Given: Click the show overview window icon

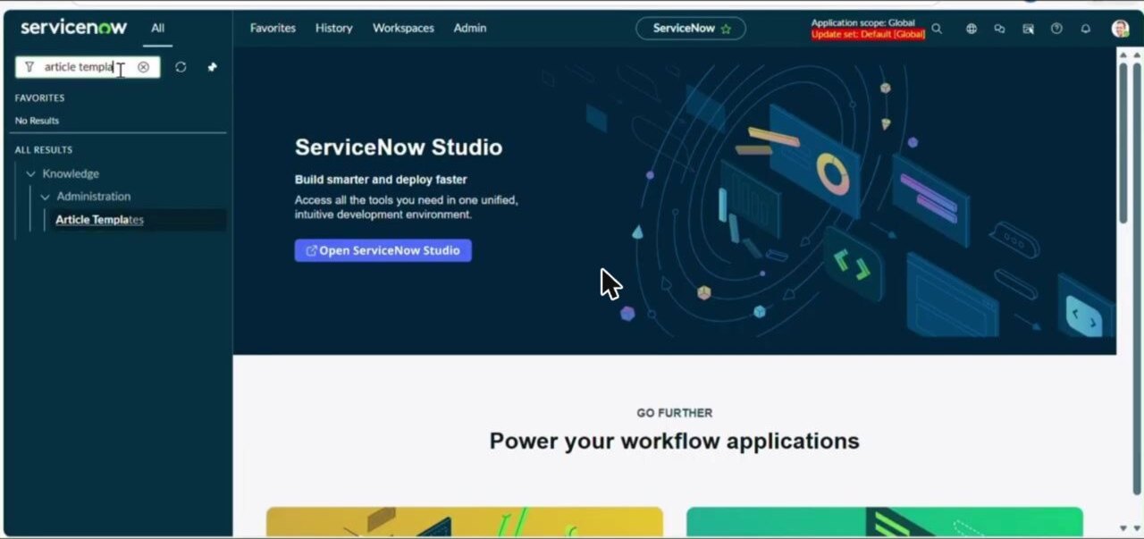Looking at the screenshot, I should [x=1028, y=29].
